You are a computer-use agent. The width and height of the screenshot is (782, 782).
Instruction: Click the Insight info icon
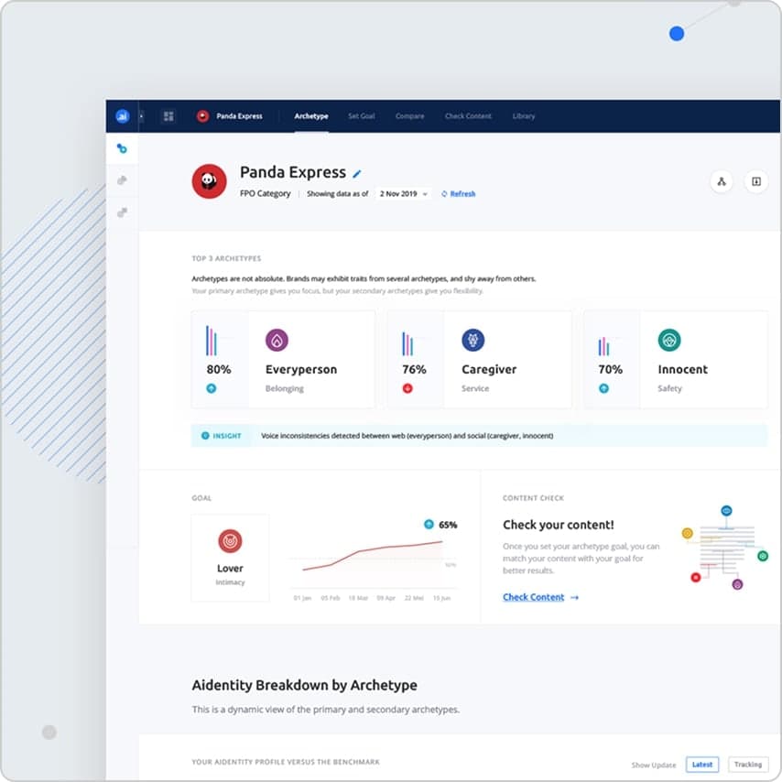[205, 436]
